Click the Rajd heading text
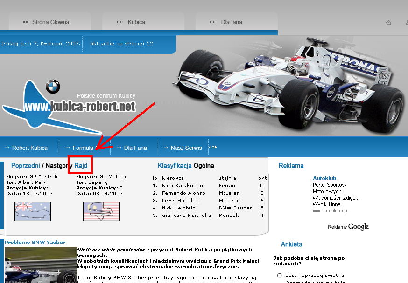Viewport: 408px width, 283px height. point(81,166)
